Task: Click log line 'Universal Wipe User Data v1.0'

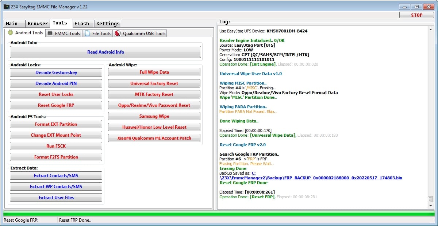Action: click(251, 74)
